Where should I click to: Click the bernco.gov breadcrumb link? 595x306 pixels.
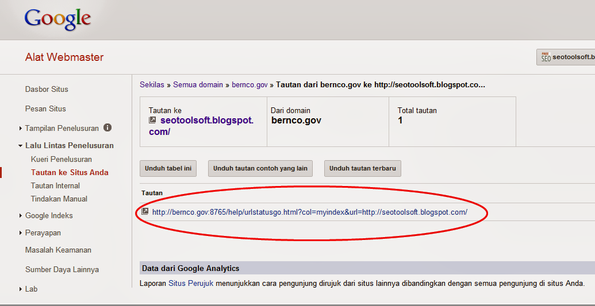(x=250, y=85)
